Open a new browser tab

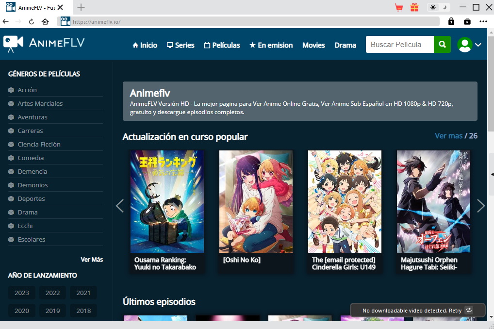coord(81,7)
